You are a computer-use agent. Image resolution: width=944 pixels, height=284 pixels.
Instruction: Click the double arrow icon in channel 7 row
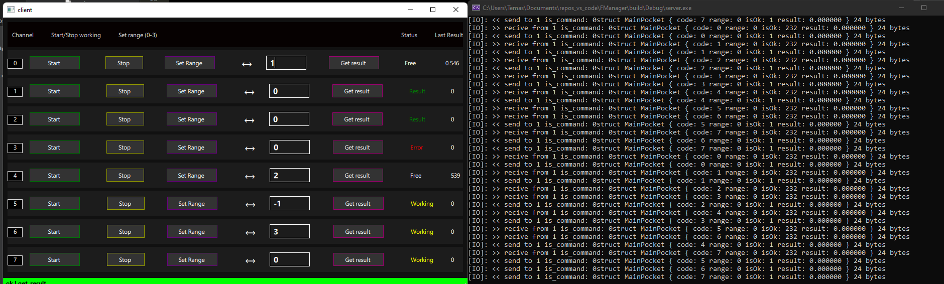click(x=250, y=261)
